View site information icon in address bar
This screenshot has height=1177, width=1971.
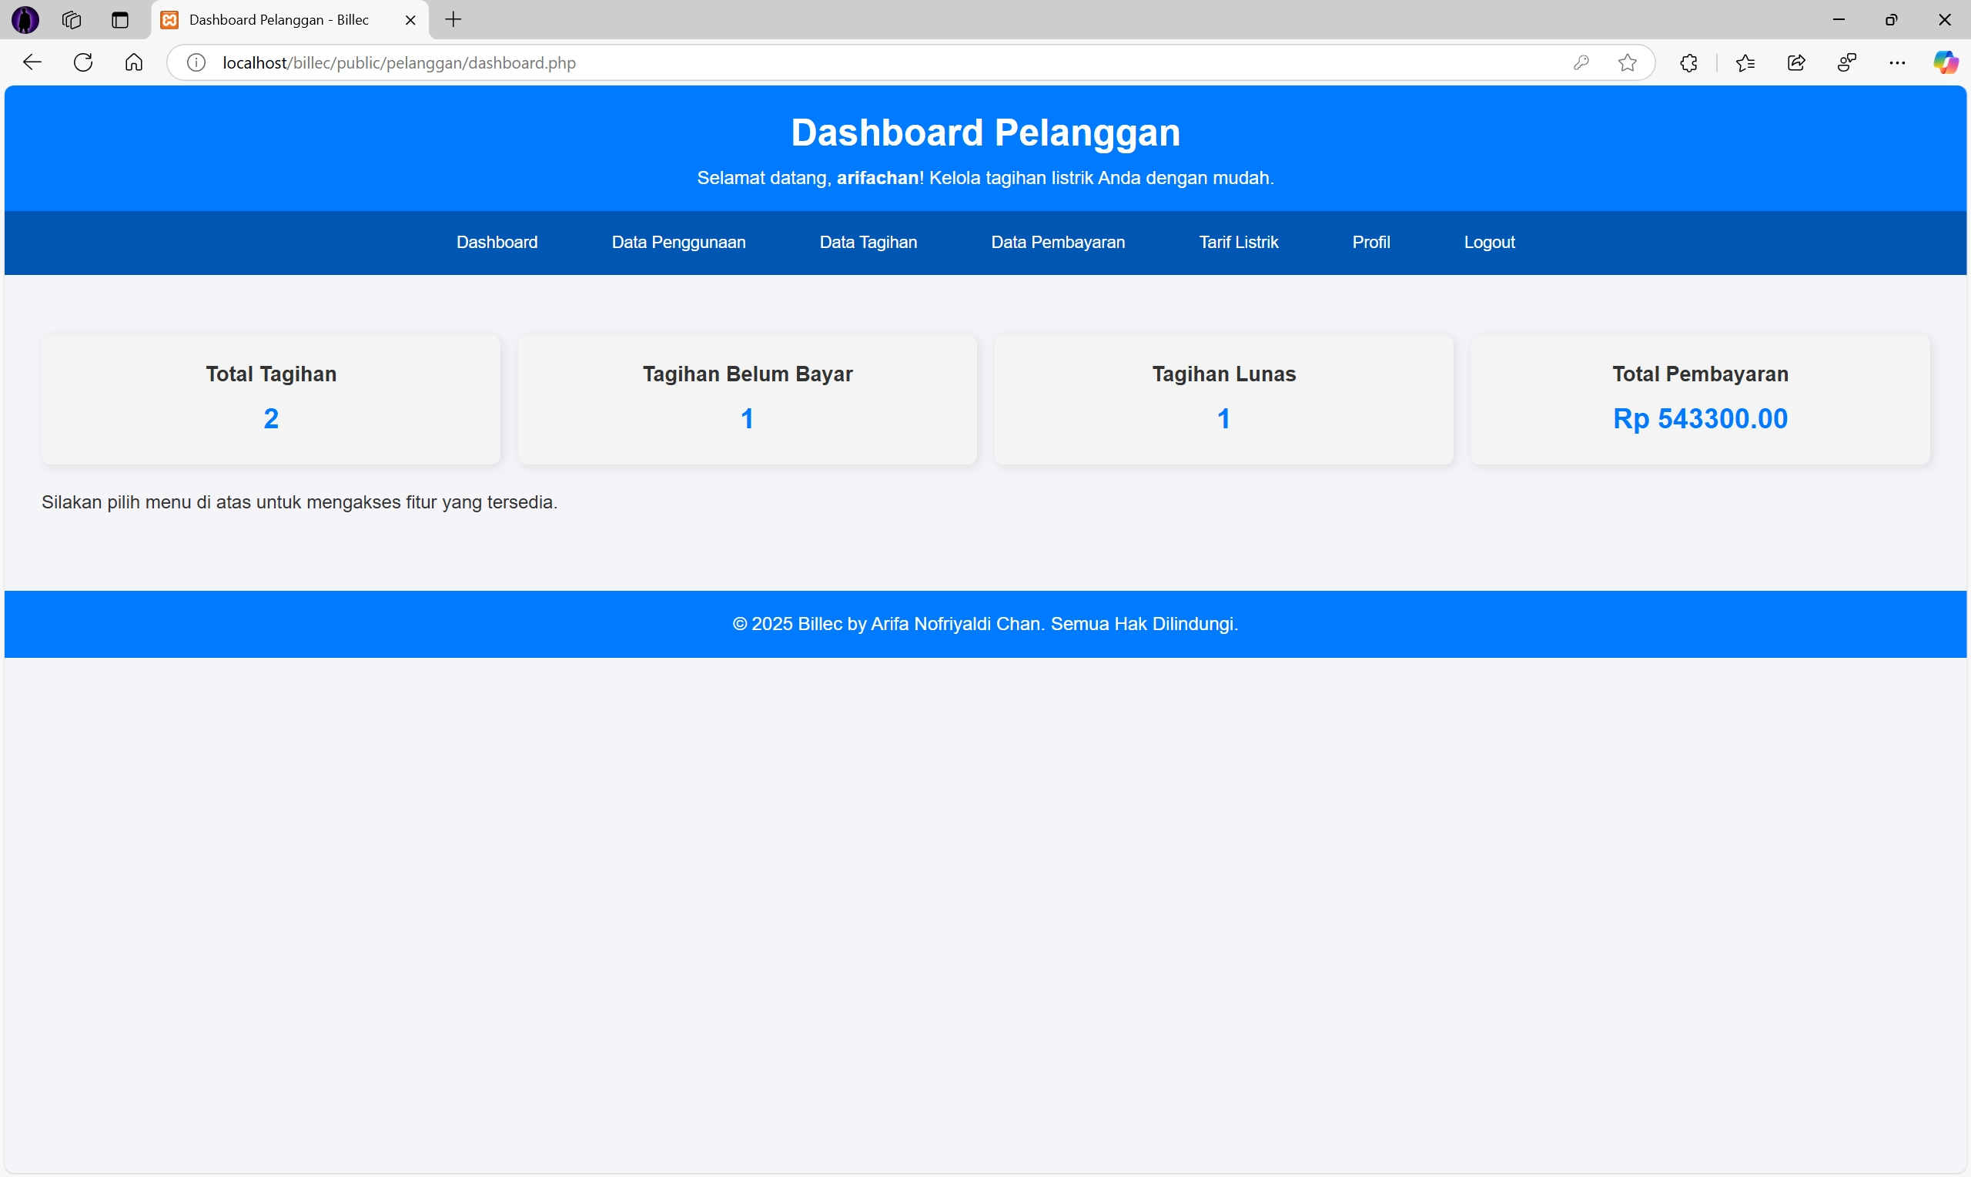coord(196,62)
